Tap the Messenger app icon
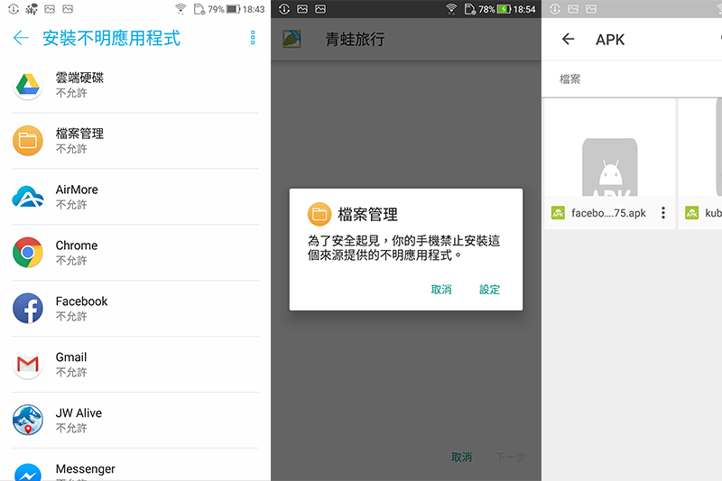This screenshot has width=722, height=481. pos(28,472)
